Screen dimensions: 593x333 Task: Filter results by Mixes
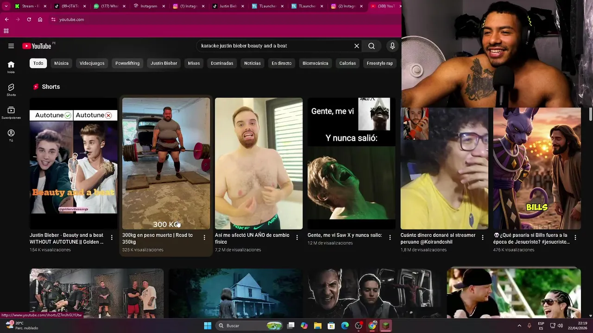pyautogui.click(x=194, y=63)
